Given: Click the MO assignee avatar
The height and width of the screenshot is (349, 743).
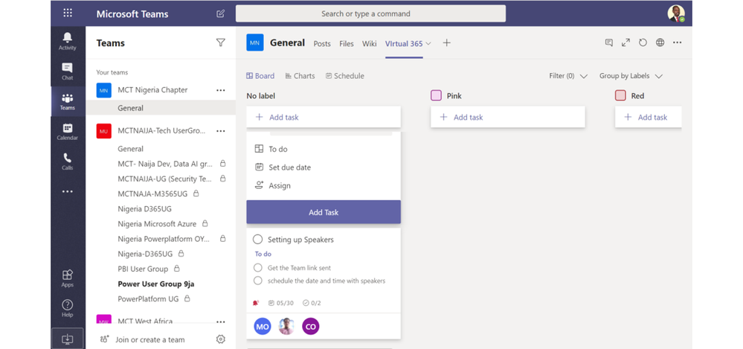Looking at the screenshot, I should [263, 326].
